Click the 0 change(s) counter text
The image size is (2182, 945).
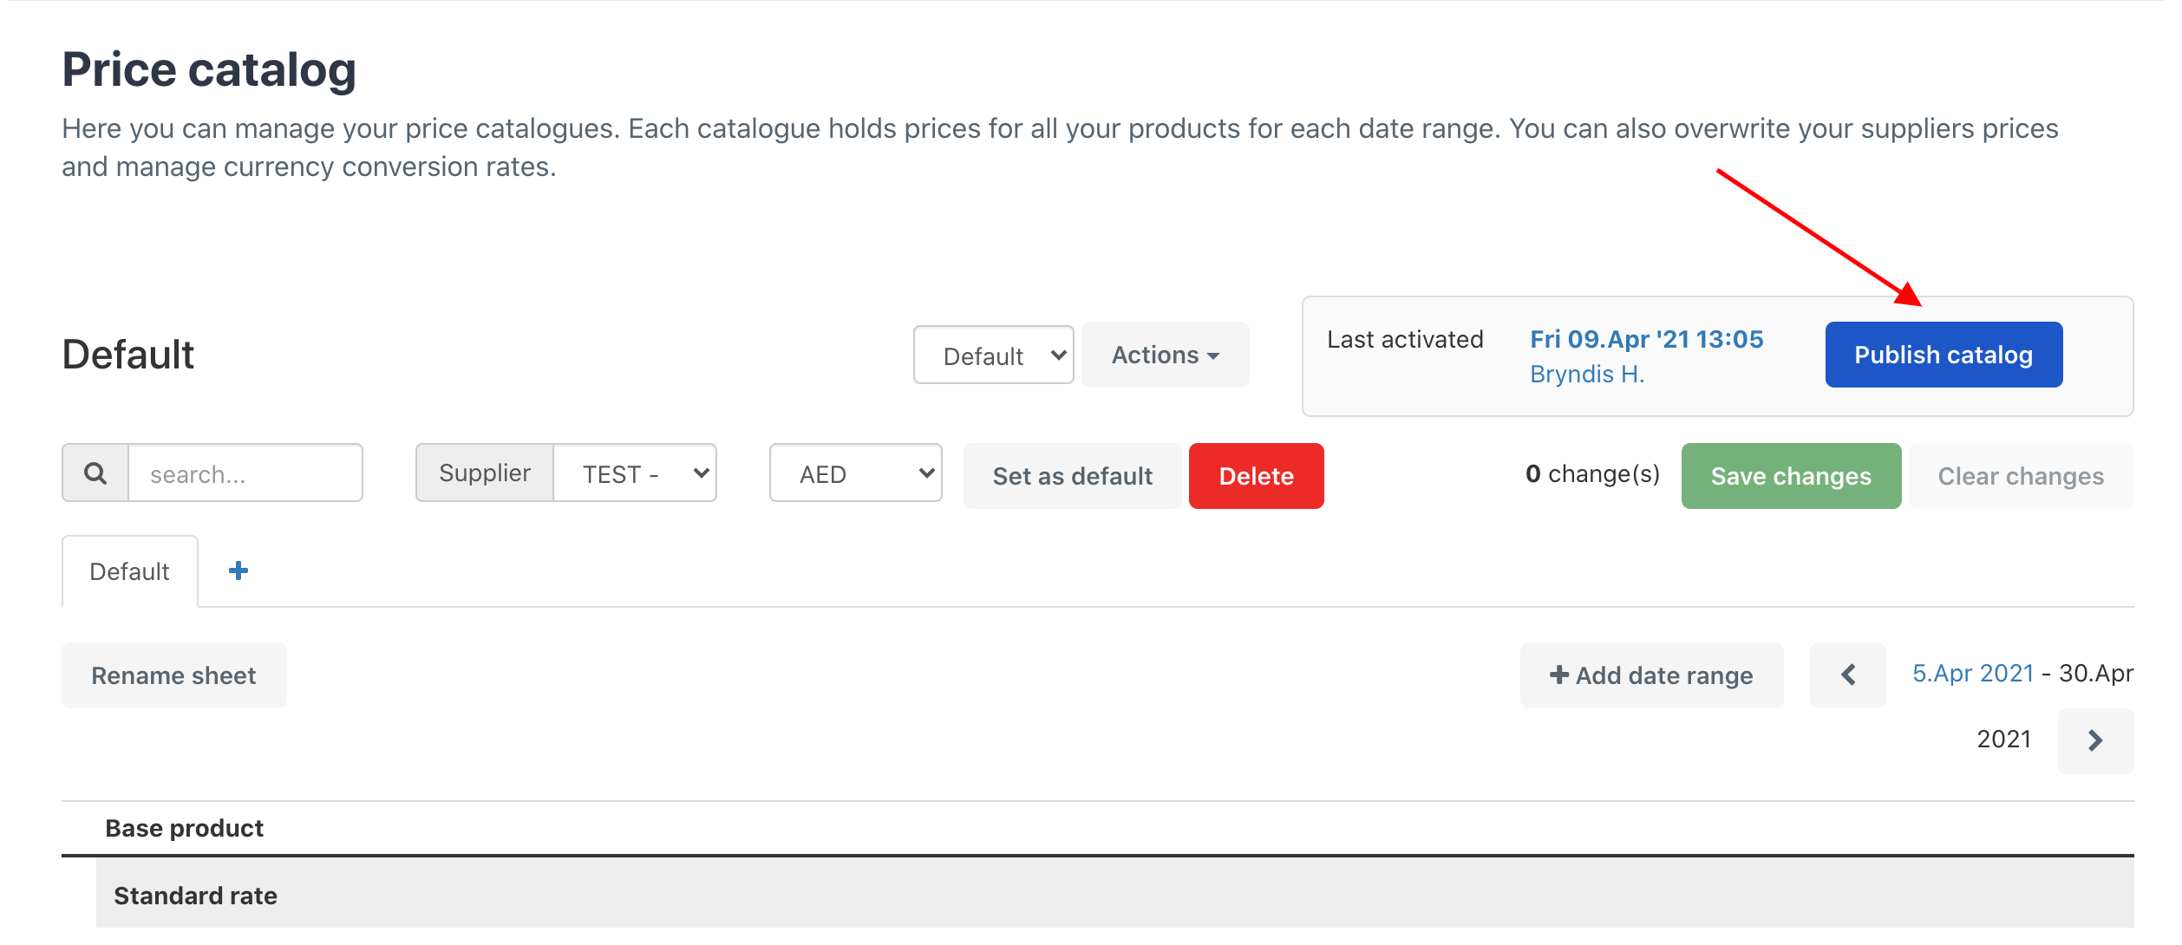click(1592, 474)
